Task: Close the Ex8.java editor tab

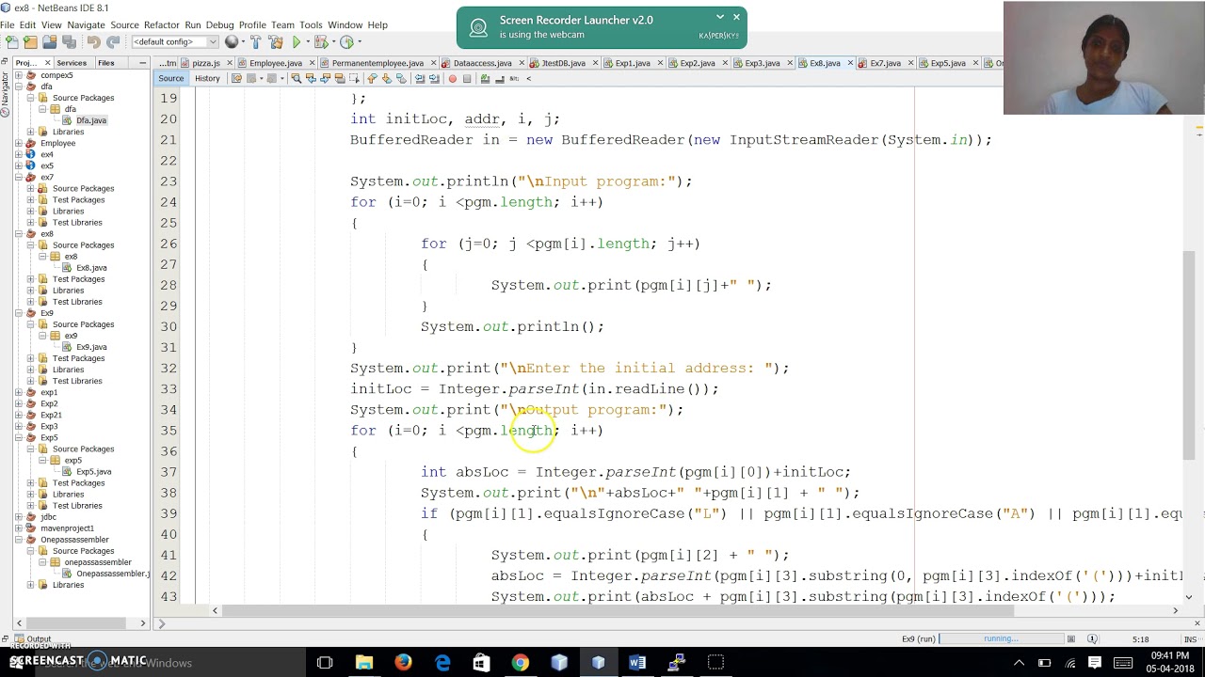Action: click(850, 63)
